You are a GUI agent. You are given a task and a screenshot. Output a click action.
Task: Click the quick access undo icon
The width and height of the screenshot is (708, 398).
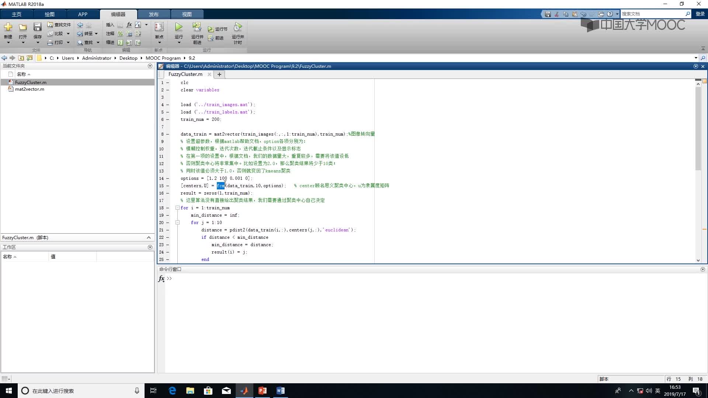click(583, 14)
